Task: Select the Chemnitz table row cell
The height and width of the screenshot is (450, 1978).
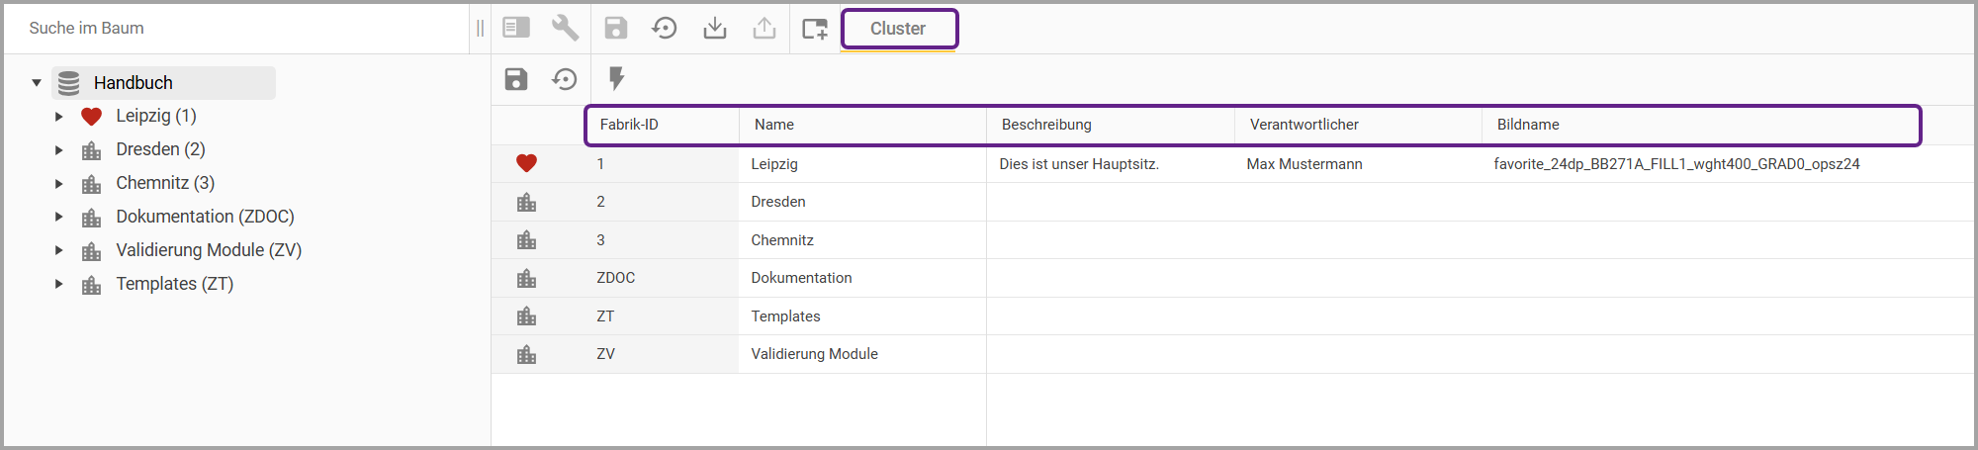Action: (x=782, y=240)
